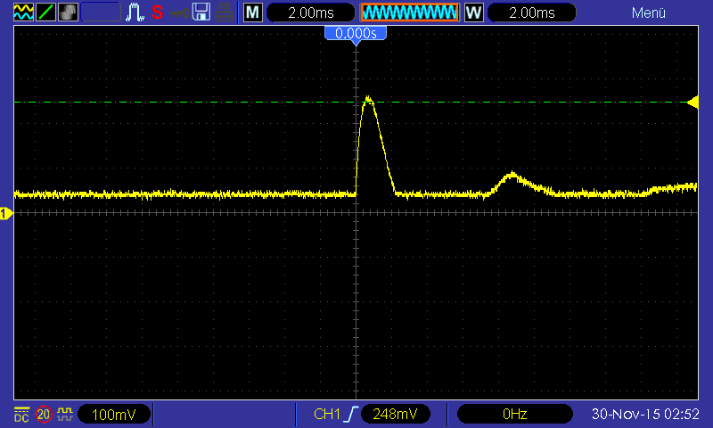Screen dimensions: 713x428
Task: Click the printer icon
Action: 225,12
